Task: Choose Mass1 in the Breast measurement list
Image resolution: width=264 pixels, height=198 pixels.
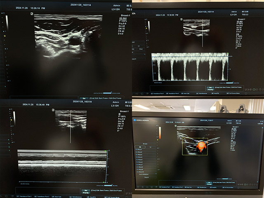Action: click(146, 149)
